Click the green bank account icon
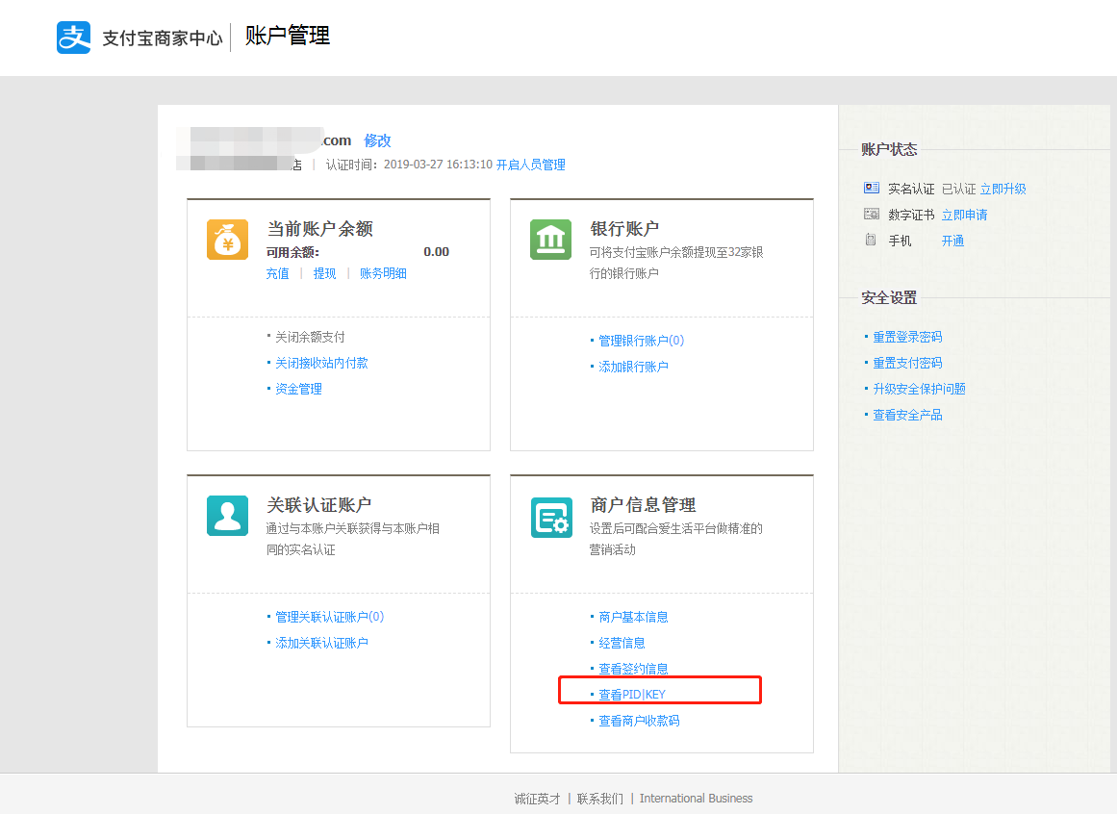Image resolution: width=1117 pixels, height=814 pixels. [x=550, y=240]
